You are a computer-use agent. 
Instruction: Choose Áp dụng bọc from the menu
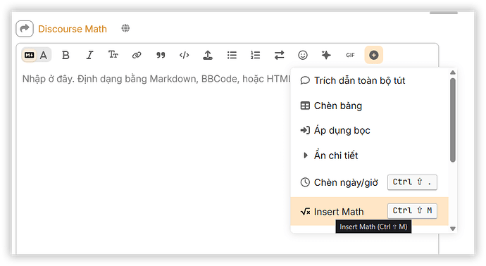tap(370, 130)
